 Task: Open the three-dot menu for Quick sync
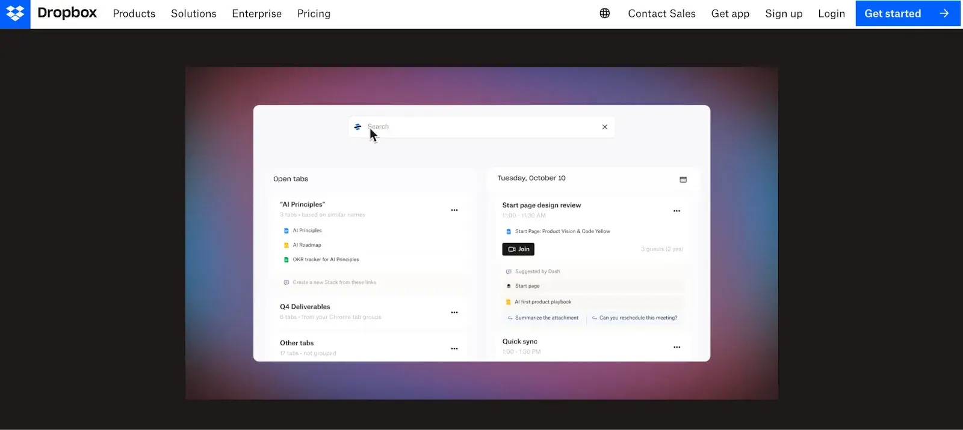(677, 347)
